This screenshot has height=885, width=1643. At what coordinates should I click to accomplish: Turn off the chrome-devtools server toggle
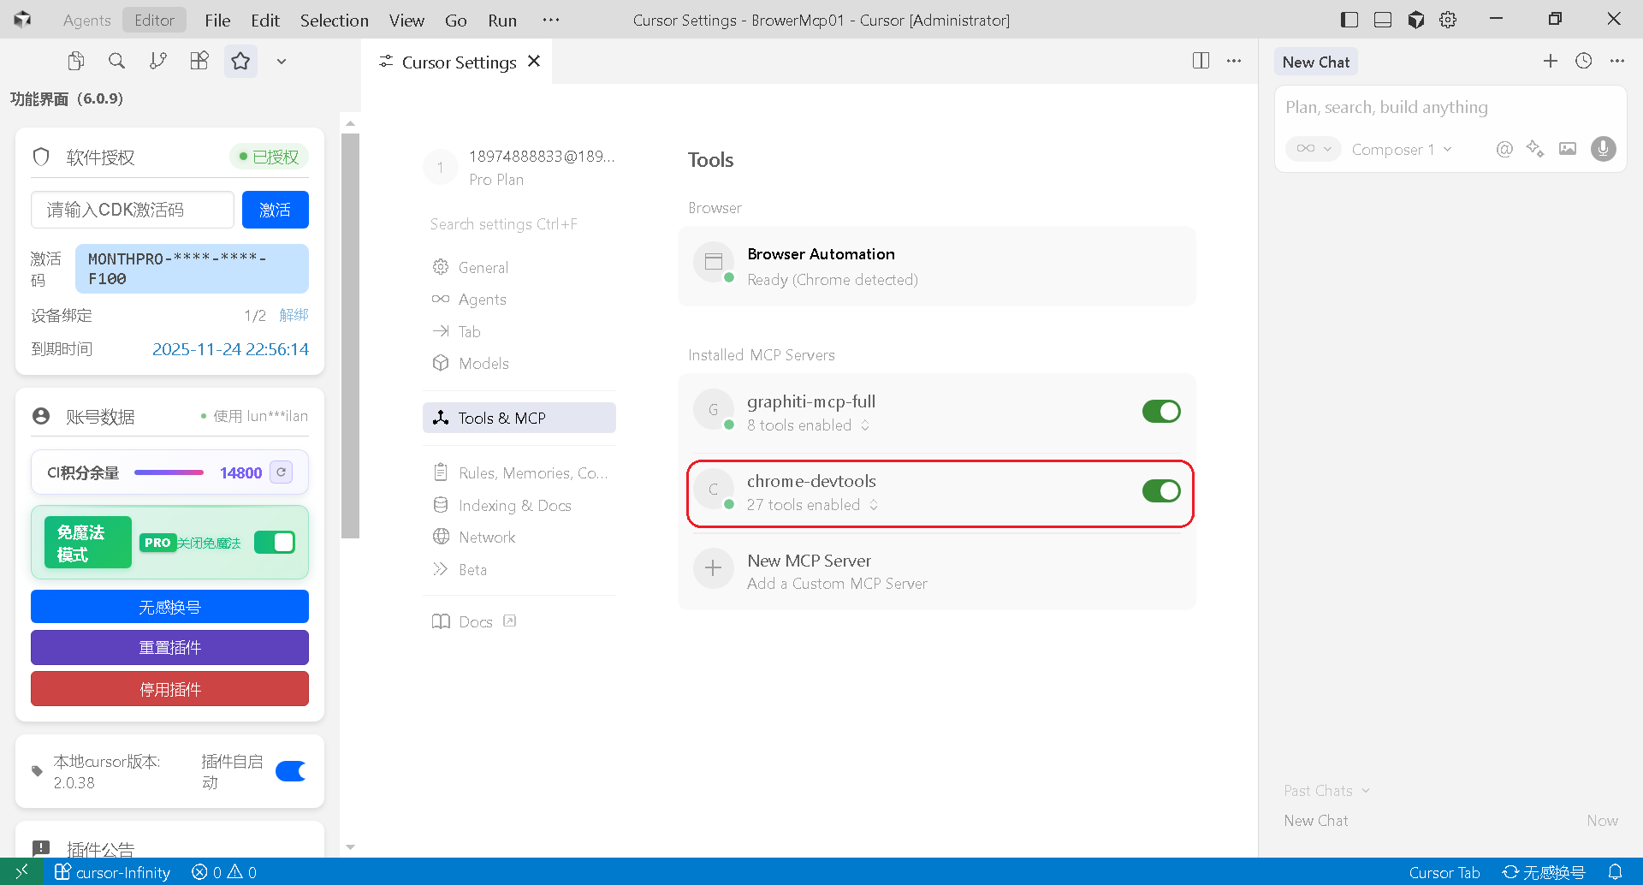click(1160, 491)
